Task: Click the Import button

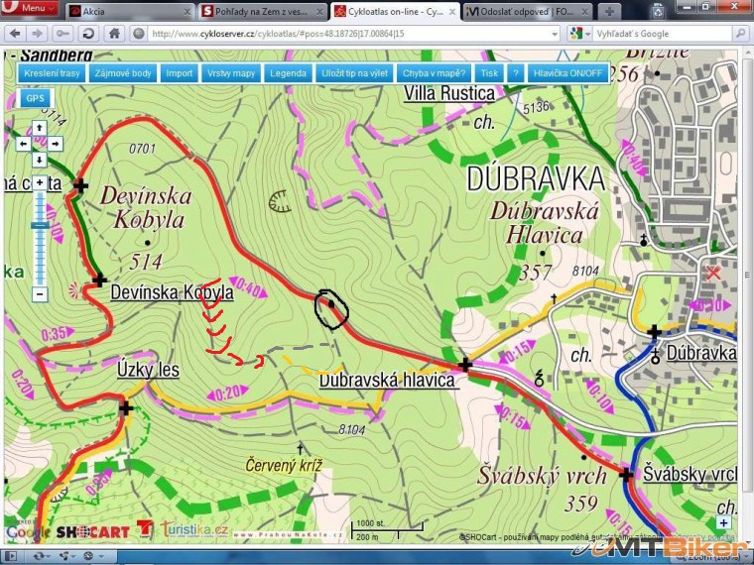Action: [x=180, y=73]
